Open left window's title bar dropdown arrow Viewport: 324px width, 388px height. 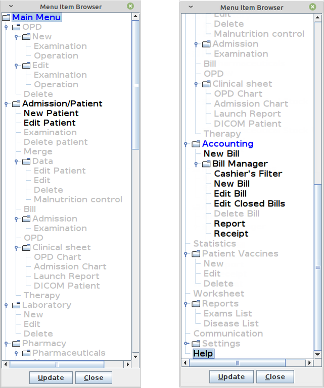pyautogui.click(x=11, y=7)
